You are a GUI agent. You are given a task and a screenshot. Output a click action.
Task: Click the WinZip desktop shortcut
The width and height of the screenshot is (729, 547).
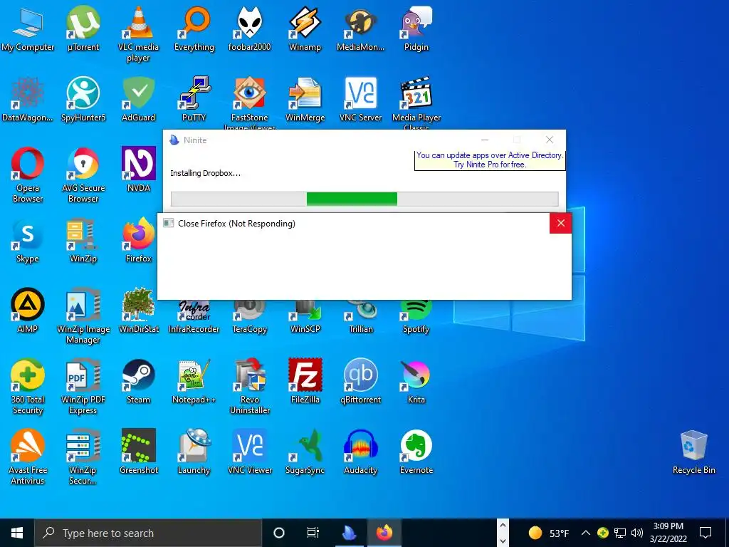[x=83, y=241]
